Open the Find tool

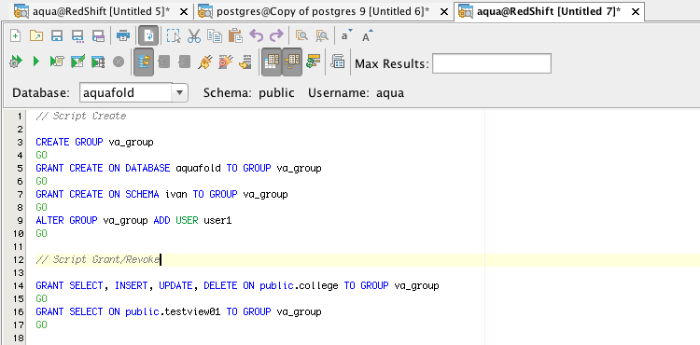(x=301, y=36)
